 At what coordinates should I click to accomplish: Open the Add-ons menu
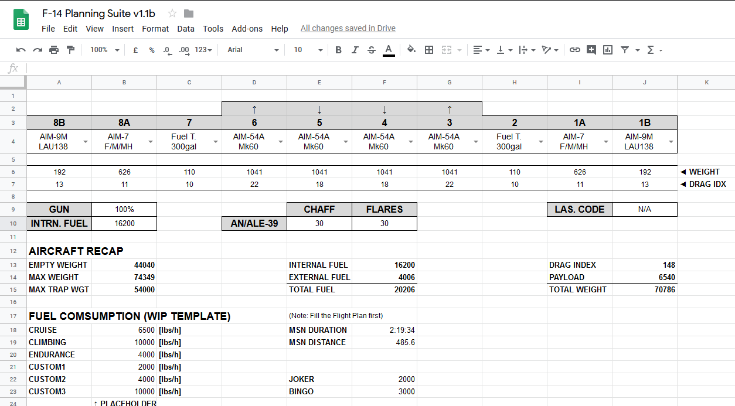pyautogui.click(x=247, y=29)
